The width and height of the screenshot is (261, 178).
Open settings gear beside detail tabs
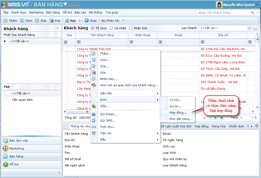click(257, 126)
